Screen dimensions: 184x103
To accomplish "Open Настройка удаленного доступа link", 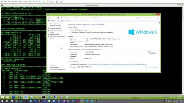I will (56, 31).
